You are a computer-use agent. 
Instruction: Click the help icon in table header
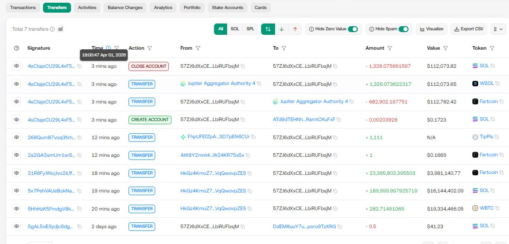[17, 48]
